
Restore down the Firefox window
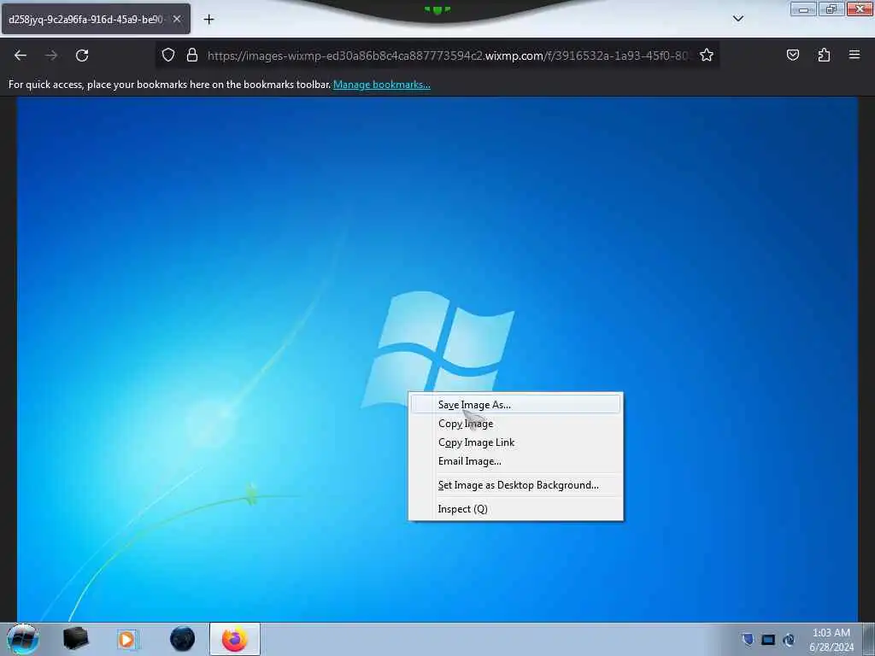[831, 9]
